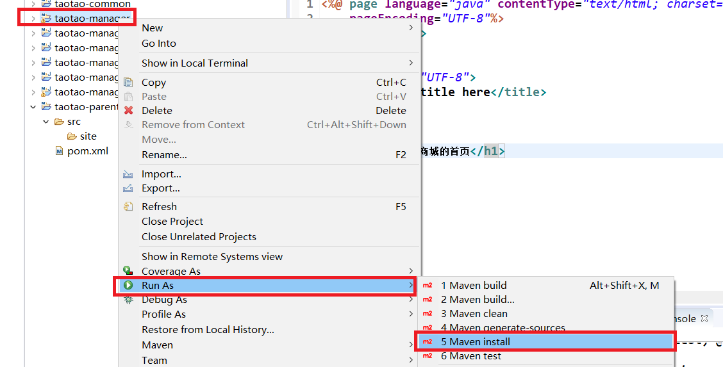
Task: Click m2 icon beside 4 Maven generate-sources
Action: tap(428, 327)
